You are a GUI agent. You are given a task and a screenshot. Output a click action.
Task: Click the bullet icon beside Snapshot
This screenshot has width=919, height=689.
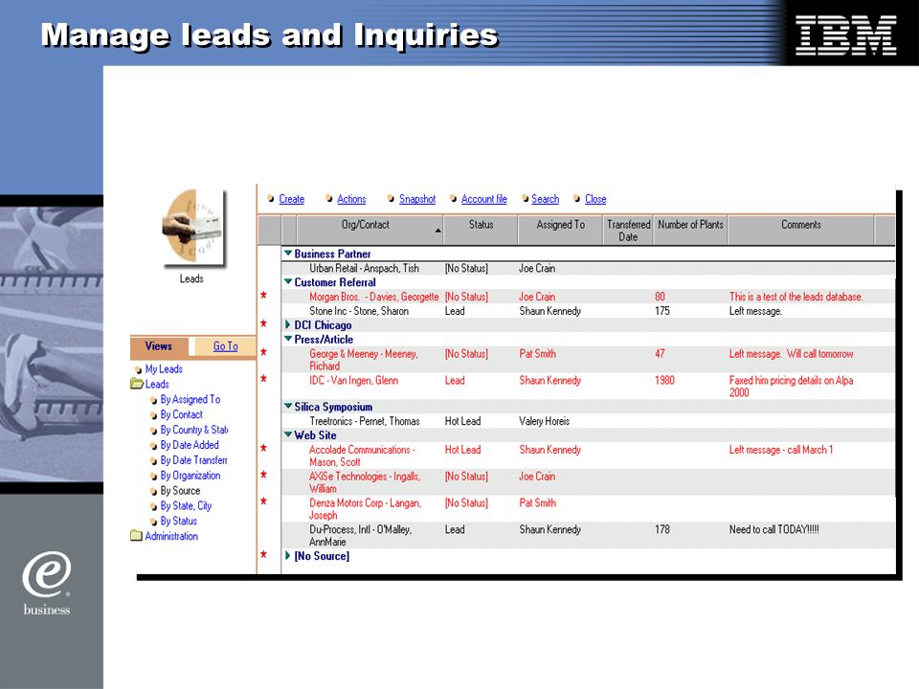(391, 199)
